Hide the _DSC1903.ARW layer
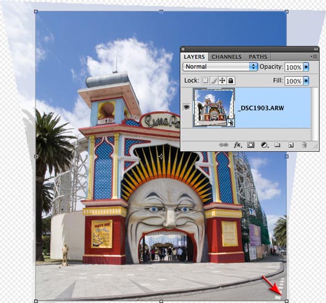Image resolution: width=326 pixels, height=303 pixels. pyautogui.click(x=186, y=107)
